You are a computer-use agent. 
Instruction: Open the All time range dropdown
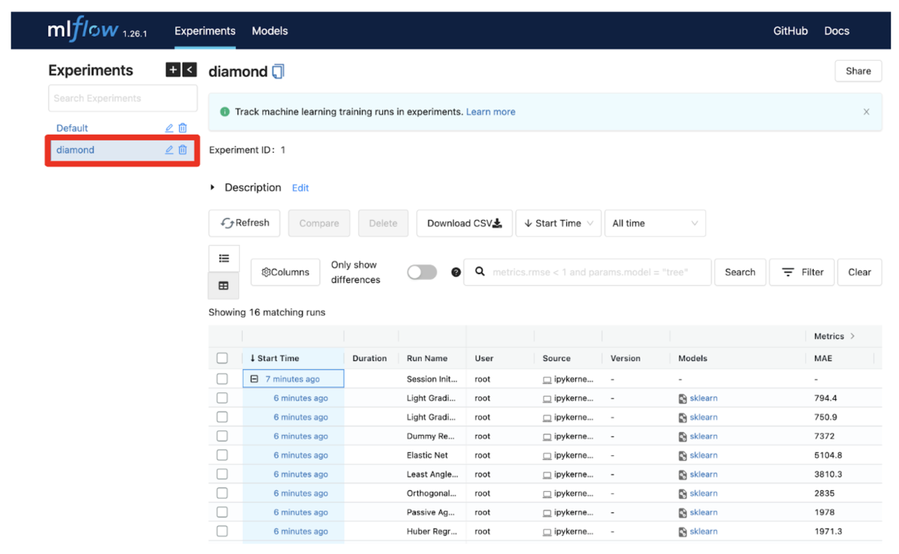(655, 223)
